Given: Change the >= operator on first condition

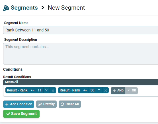Looking at the screenshot, I should pyautogui.click(x=32, y=90).
